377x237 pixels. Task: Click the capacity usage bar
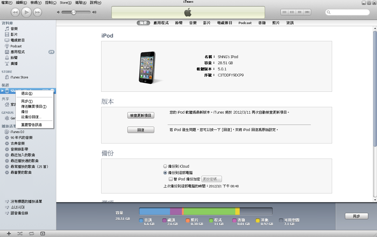point(206,211)
